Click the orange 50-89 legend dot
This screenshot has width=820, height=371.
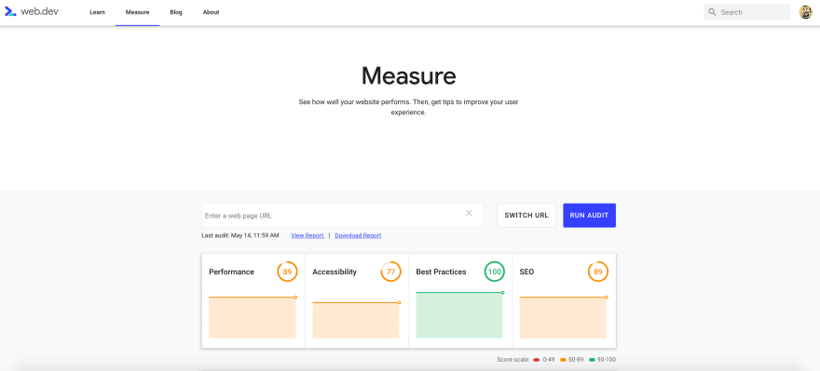coord(563,360)
